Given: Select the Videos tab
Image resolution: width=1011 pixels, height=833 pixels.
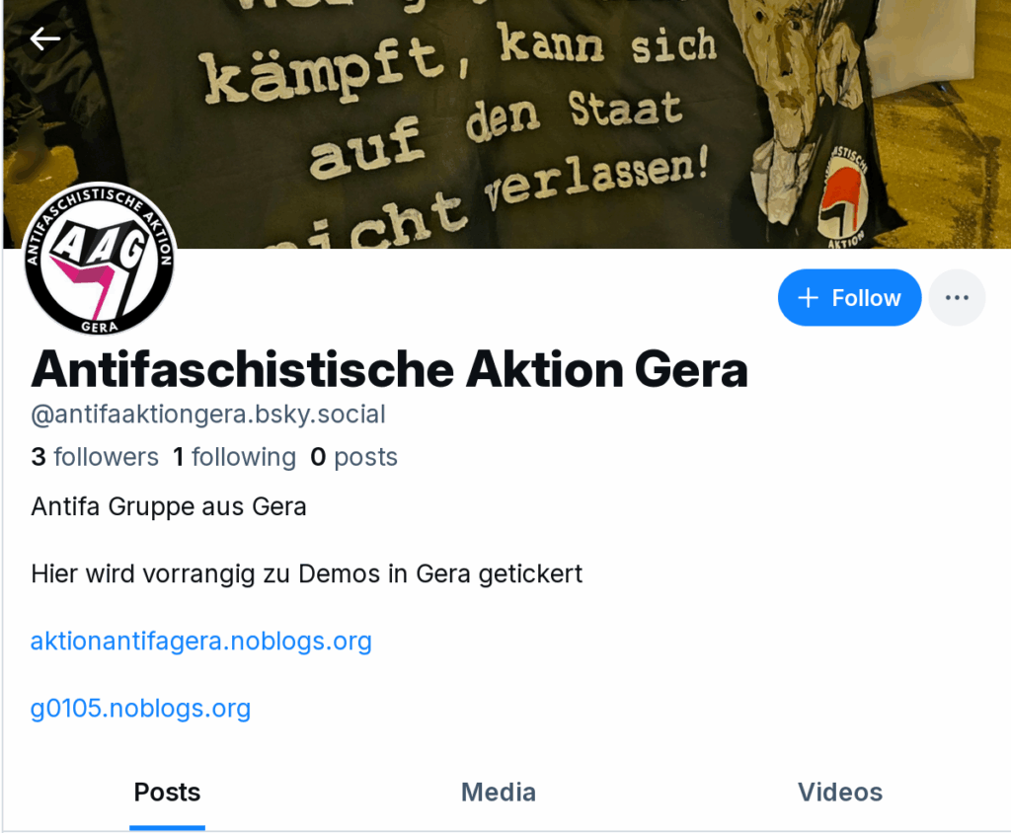Looking at the screenshot, I should (840, 792).
